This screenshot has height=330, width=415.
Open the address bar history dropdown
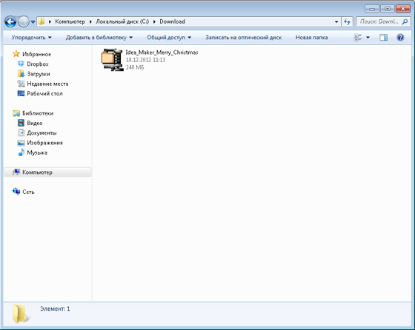coord(336,21)
